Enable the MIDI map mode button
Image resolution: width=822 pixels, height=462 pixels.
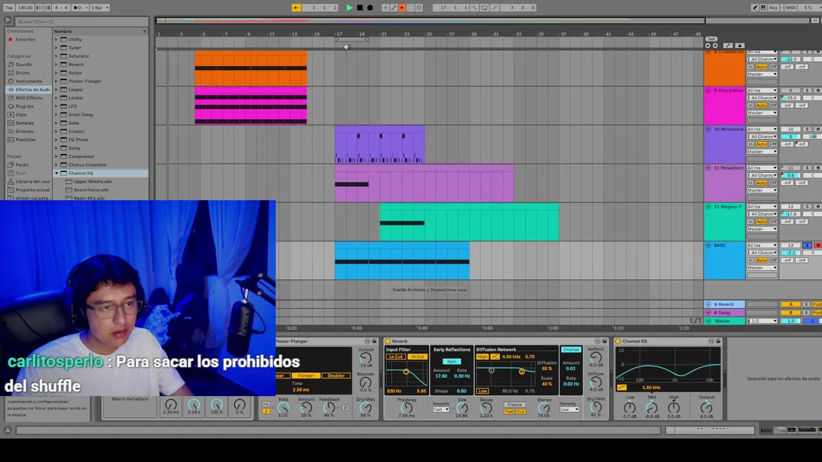tap(791, 8)
